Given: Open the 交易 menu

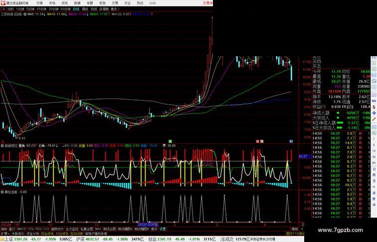Looking at the screenshot, I should click(x=115, y=3).
